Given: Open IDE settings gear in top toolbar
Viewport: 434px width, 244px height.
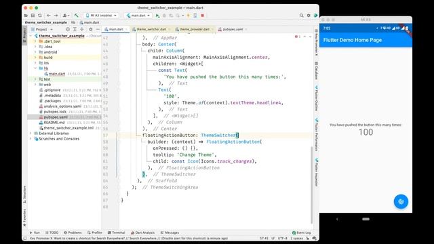Looking at the screenshot, I should [309, 16].
